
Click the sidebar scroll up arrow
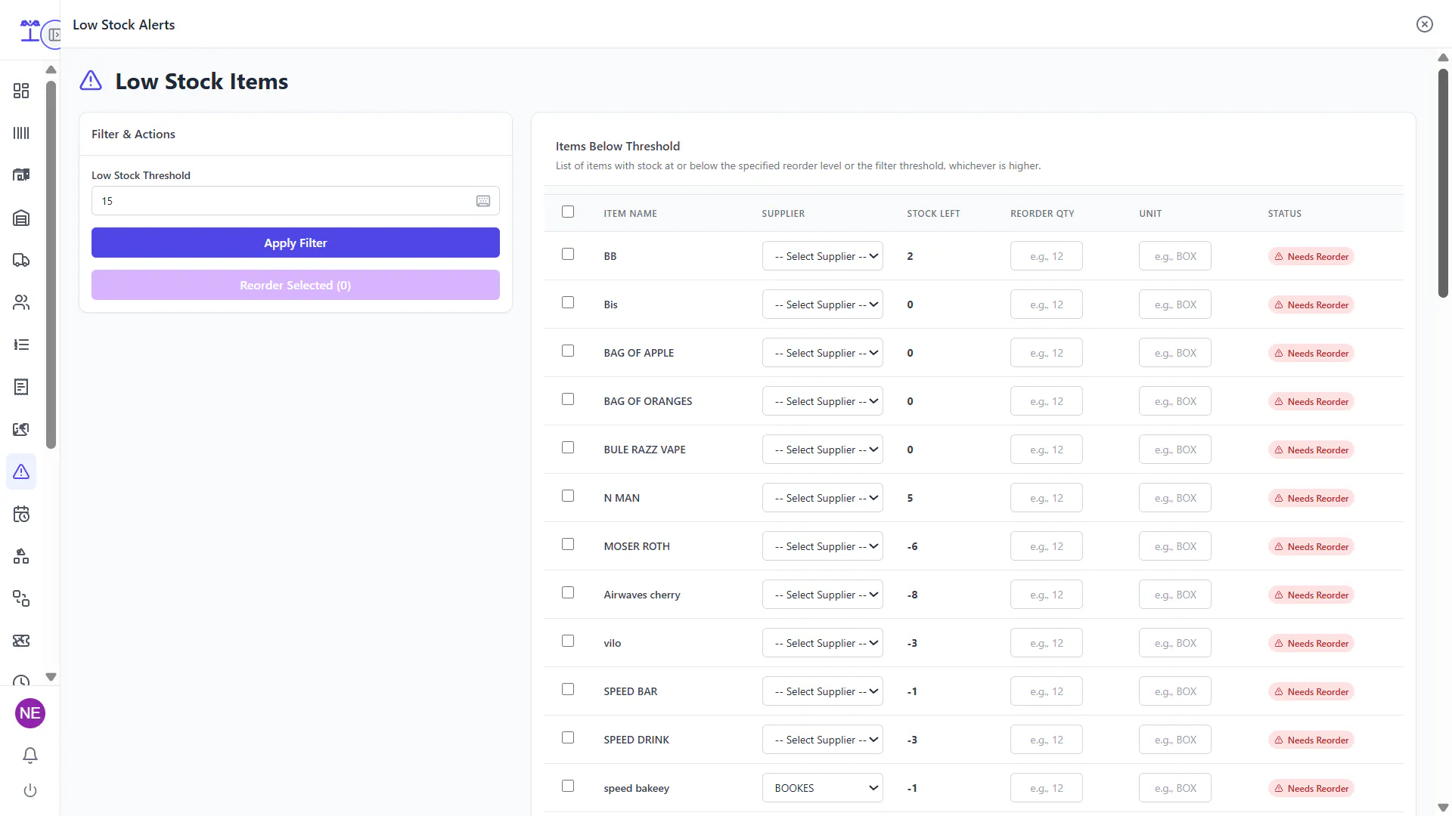(51, 70)
